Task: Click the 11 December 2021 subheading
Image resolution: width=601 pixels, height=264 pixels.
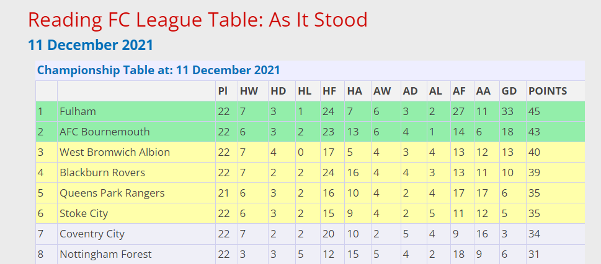Action: tap(91, 46)
